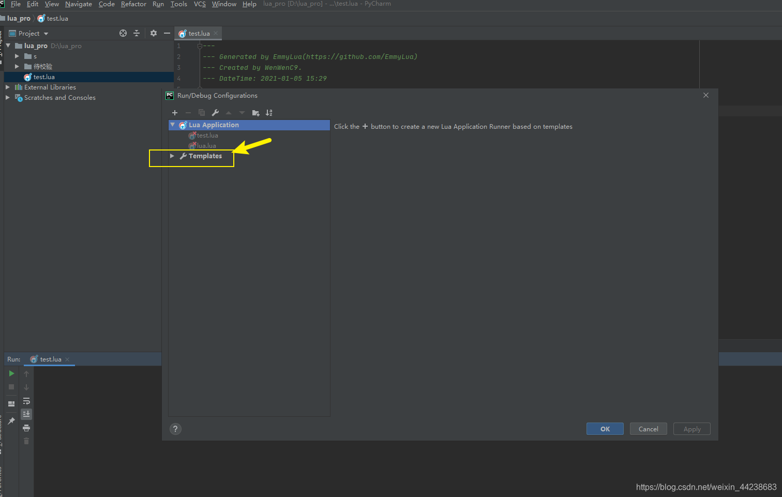Image resolution: width=782 pixels, height=497 pixels.
Task: Click the OK button
Action: pos(605,429)
